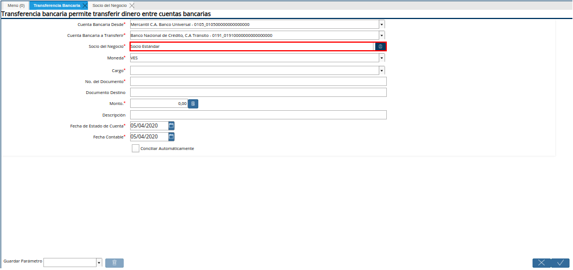Image resolution: width=573 pixels, height=270 pixels.
Task: Click the Socio del Negocio text field
Action: pyautogui.click(x=252, y=47)
